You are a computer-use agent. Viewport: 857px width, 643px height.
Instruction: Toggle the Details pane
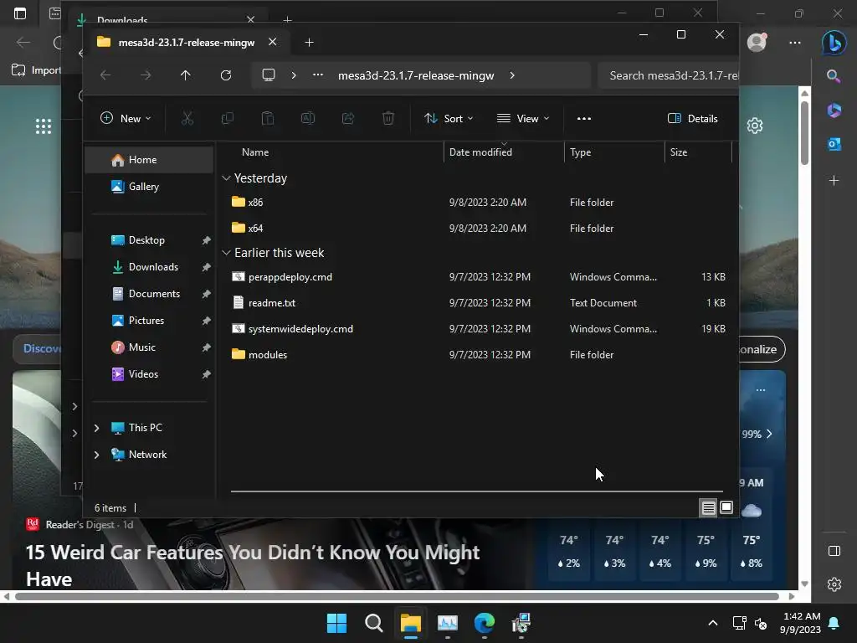[692, 118]
